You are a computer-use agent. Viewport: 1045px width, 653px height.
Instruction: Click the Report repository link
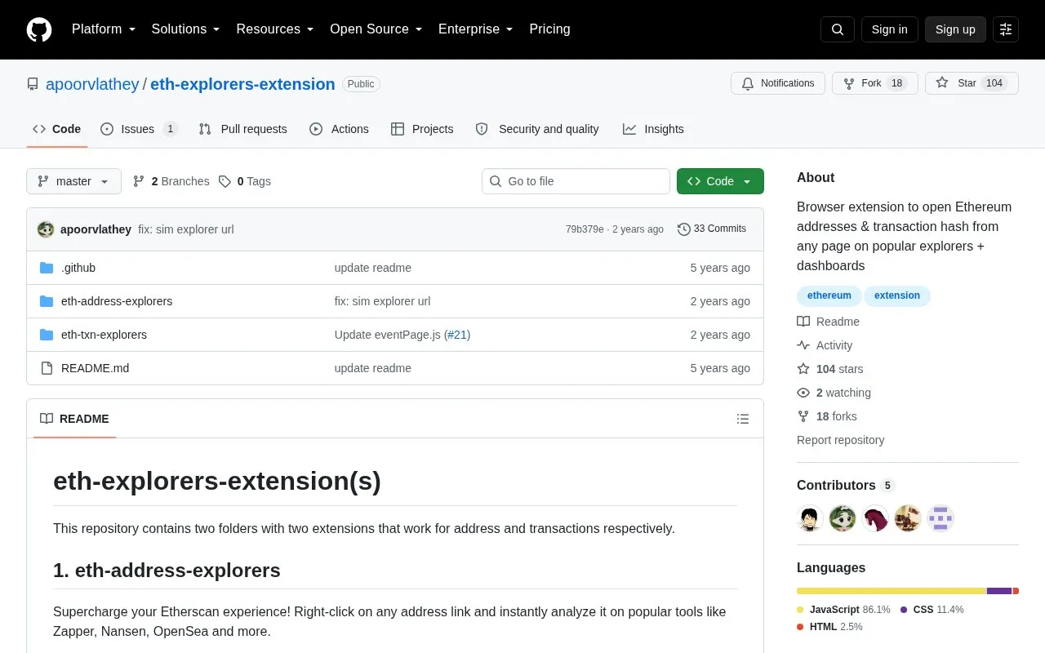click(x=840, y=440)
